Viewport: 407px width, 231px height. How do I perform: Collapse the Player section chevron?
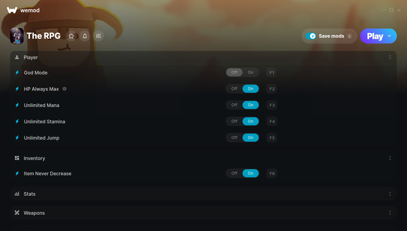pos(390,57)
